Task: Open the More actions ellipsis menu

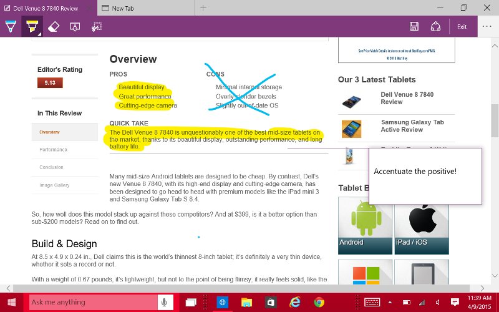Action: coord(487,26)
